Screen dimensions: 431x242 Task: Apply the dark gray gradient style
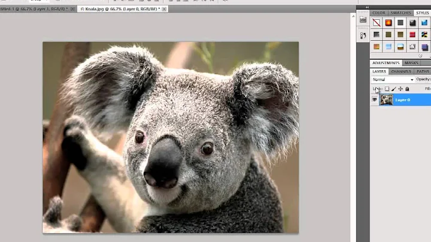coord(377,35)
